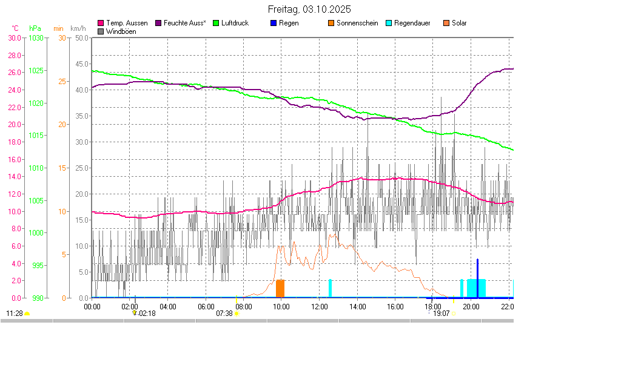Click the chart title Freitag, 03.10.2025
This screenshot has width=621, height=368.
click(309, 10)
